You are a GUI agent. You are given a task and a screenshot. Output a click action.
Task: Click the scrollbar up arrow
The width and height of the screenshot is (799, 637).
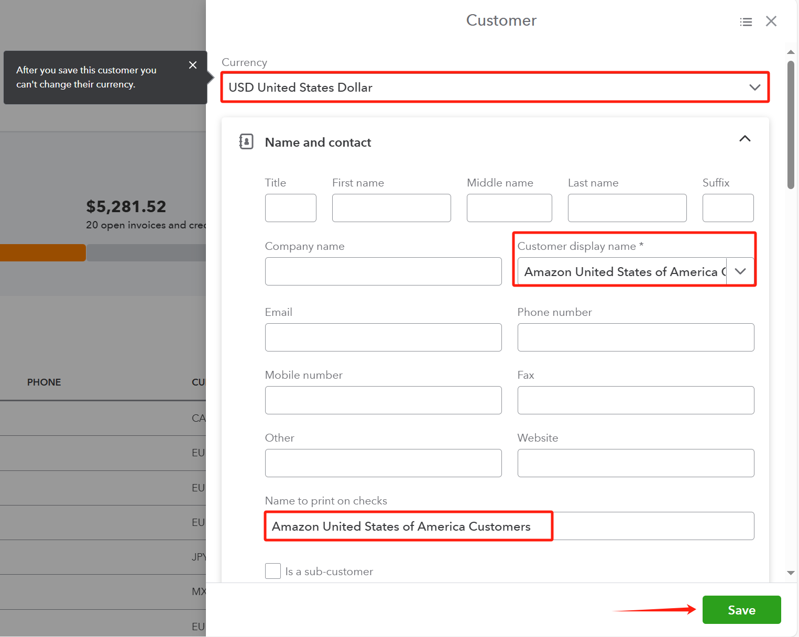click(x=791, y=52)
